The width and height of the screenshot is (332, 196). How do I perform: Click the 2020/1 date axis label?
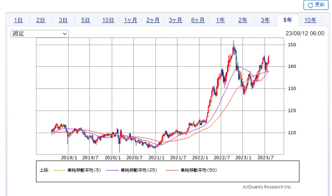(x=112, y=158)
